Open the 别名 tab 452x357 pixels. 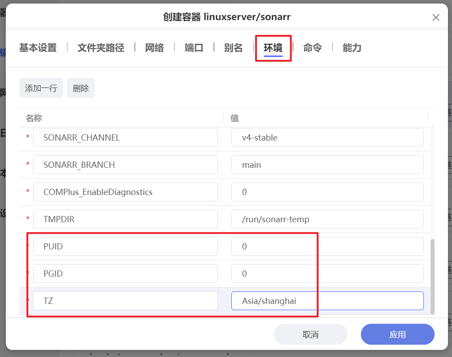pos(234,47)
